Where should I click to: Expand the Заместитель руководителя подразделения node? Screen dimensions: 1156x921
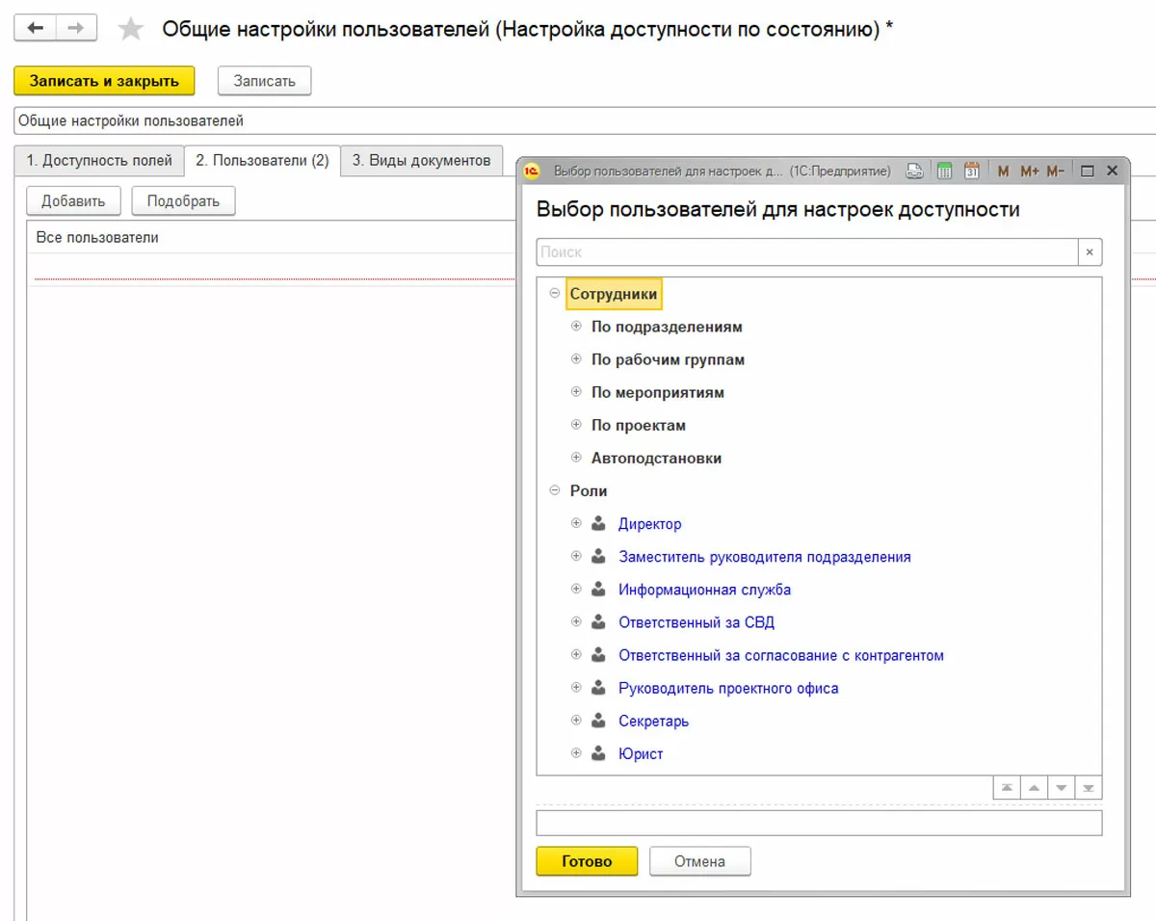576,556
